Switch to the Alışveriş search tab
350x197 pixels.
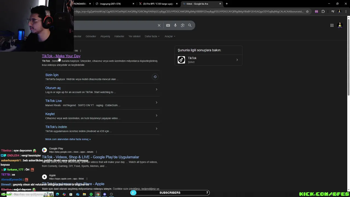click(105, 36)
